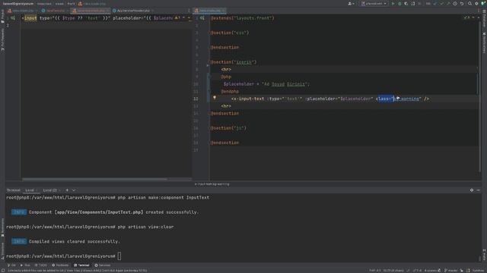
Task: Click @extends directive on line 1
Action: click(222, 18)
